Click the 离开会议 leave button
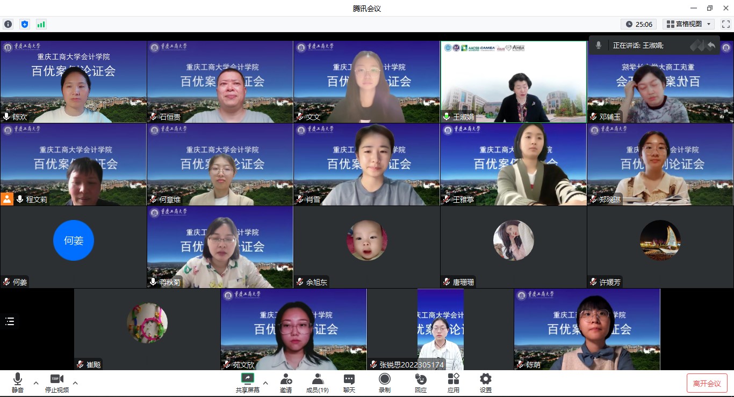The image size is (734, 397). 707,383
